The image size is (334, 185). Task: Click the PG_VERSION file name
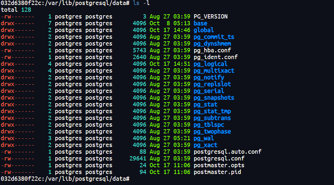click(210, 17)
